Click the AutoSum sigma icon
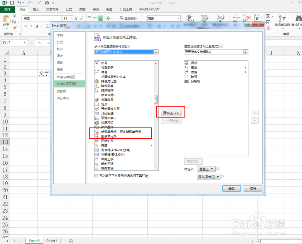Viewport: 302px width, 244px height. pos(268,16)
